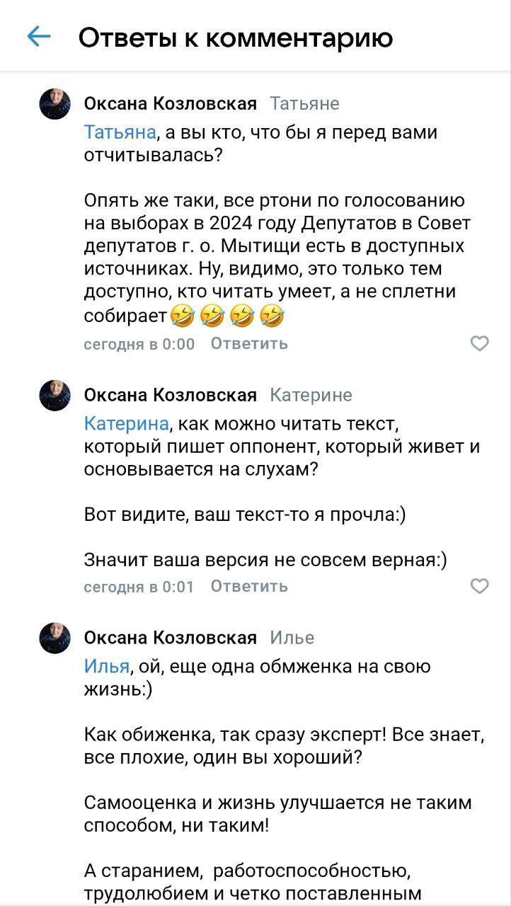Open avatar of comment replying to Катерине
Screen dimensions: 511x906
(54, 396)
